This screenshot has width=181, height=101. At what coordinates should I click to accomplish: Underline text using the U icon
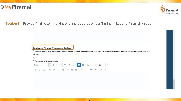44,70
